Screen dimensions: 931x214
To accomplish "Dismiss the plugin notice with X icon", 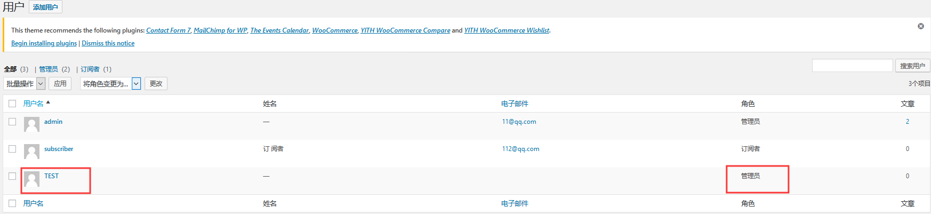I will (921, 26).
